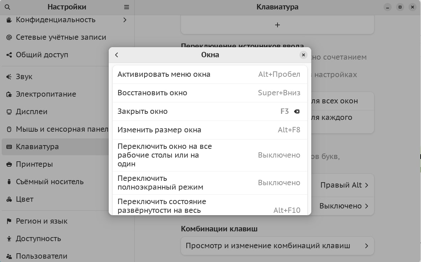Click the Звук speaker icon in sidebar
Image resolution: width=421 pixels, height=262 pixels.
9,77
